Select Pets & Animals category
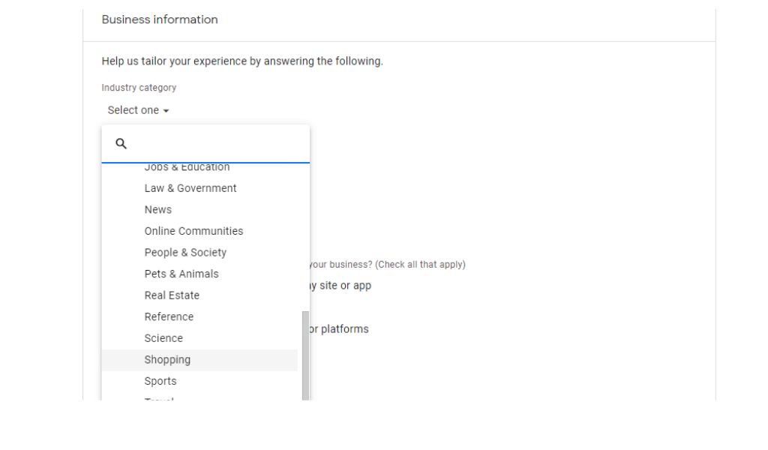Image resolution: width=768 pixels, height=450 pixels. [x=181, y=274]
